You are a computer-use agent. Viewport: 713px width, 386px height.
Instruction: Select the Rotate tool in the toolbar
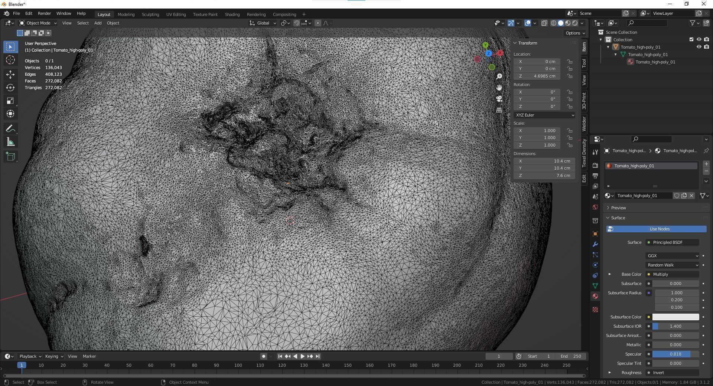tap(10, 88)
